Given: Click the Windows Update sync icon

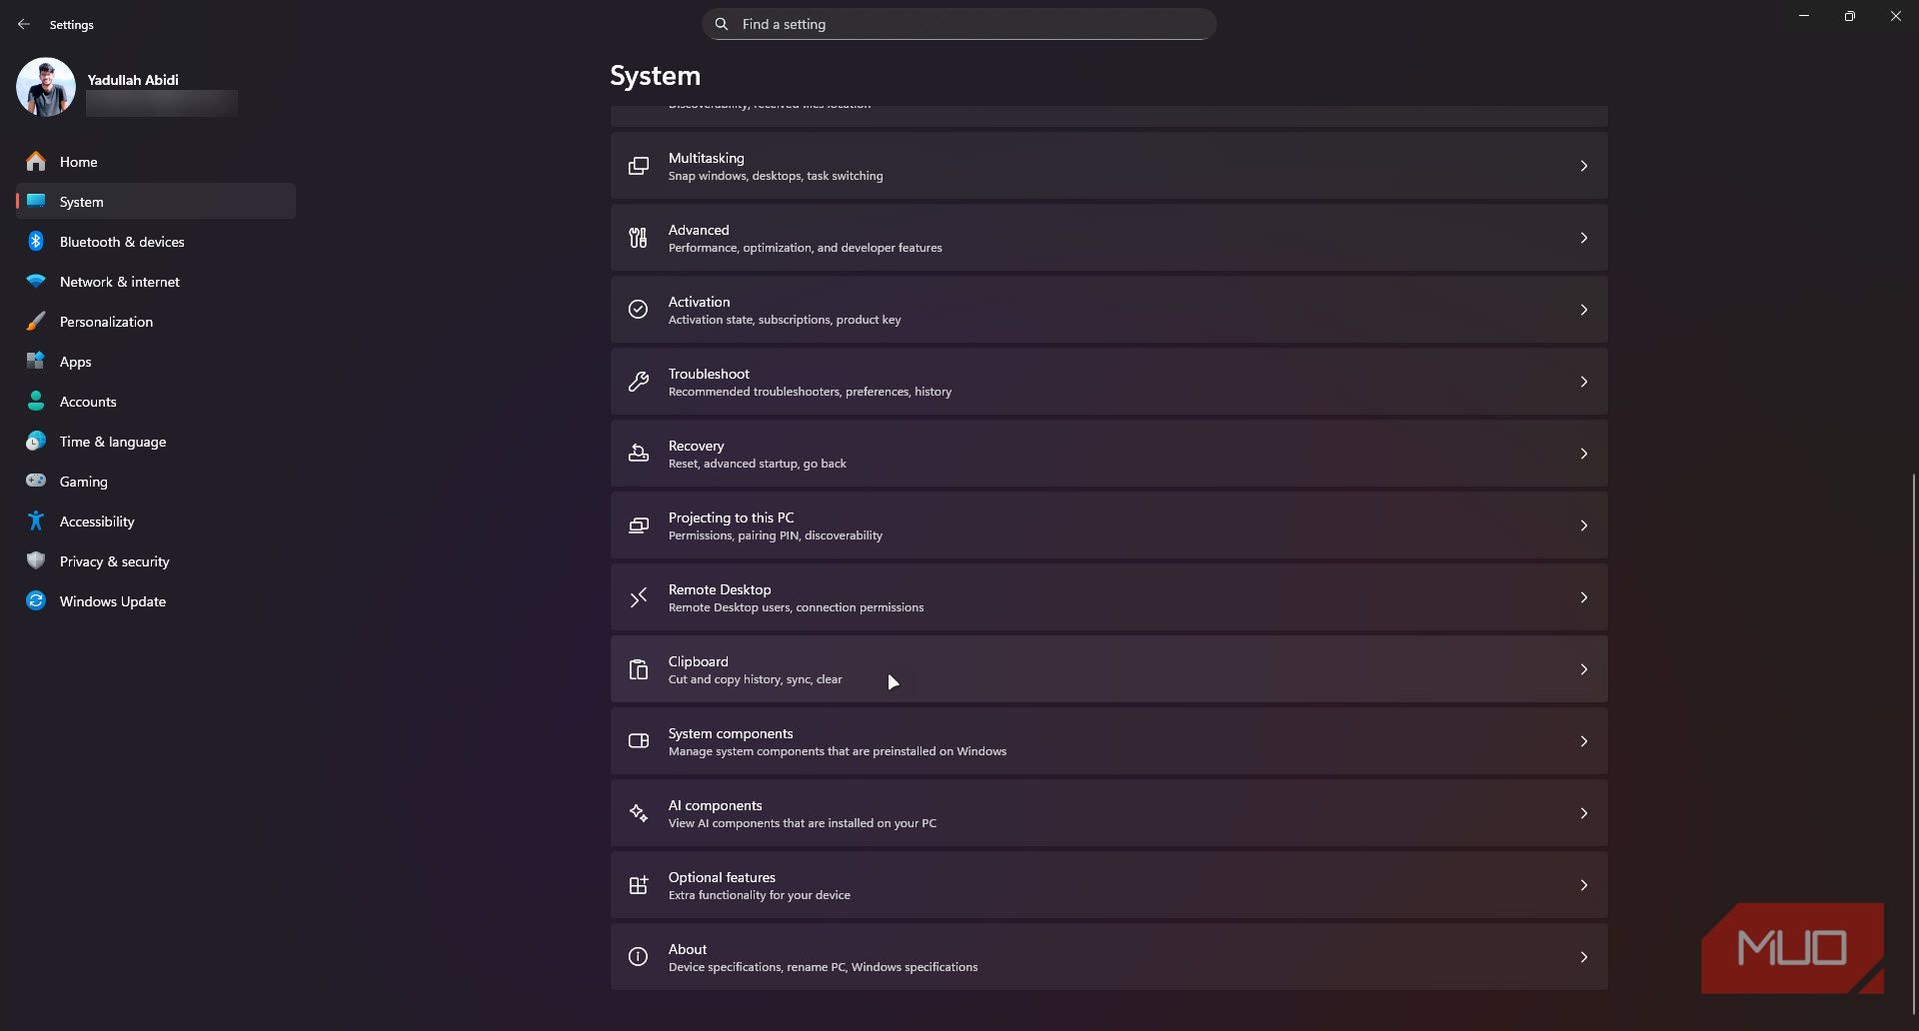Looking at the screenshot, I should [36, 600].
